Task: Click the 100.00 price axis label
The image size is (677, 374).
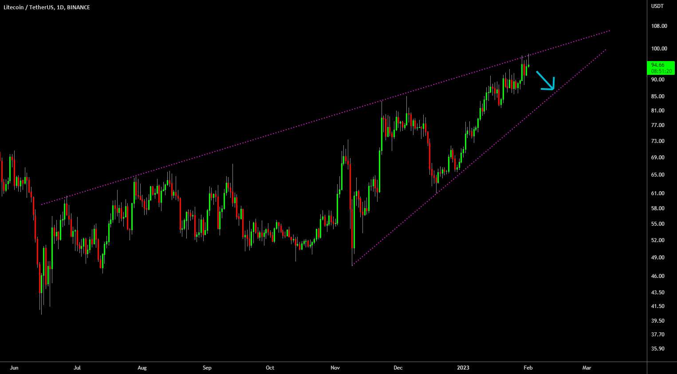Action: click(x=659, y=49)
